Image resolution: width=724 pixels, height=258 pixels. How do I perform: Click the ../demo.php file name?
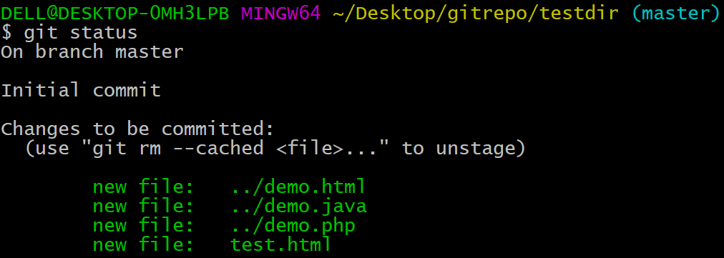[x=293, y=226]
